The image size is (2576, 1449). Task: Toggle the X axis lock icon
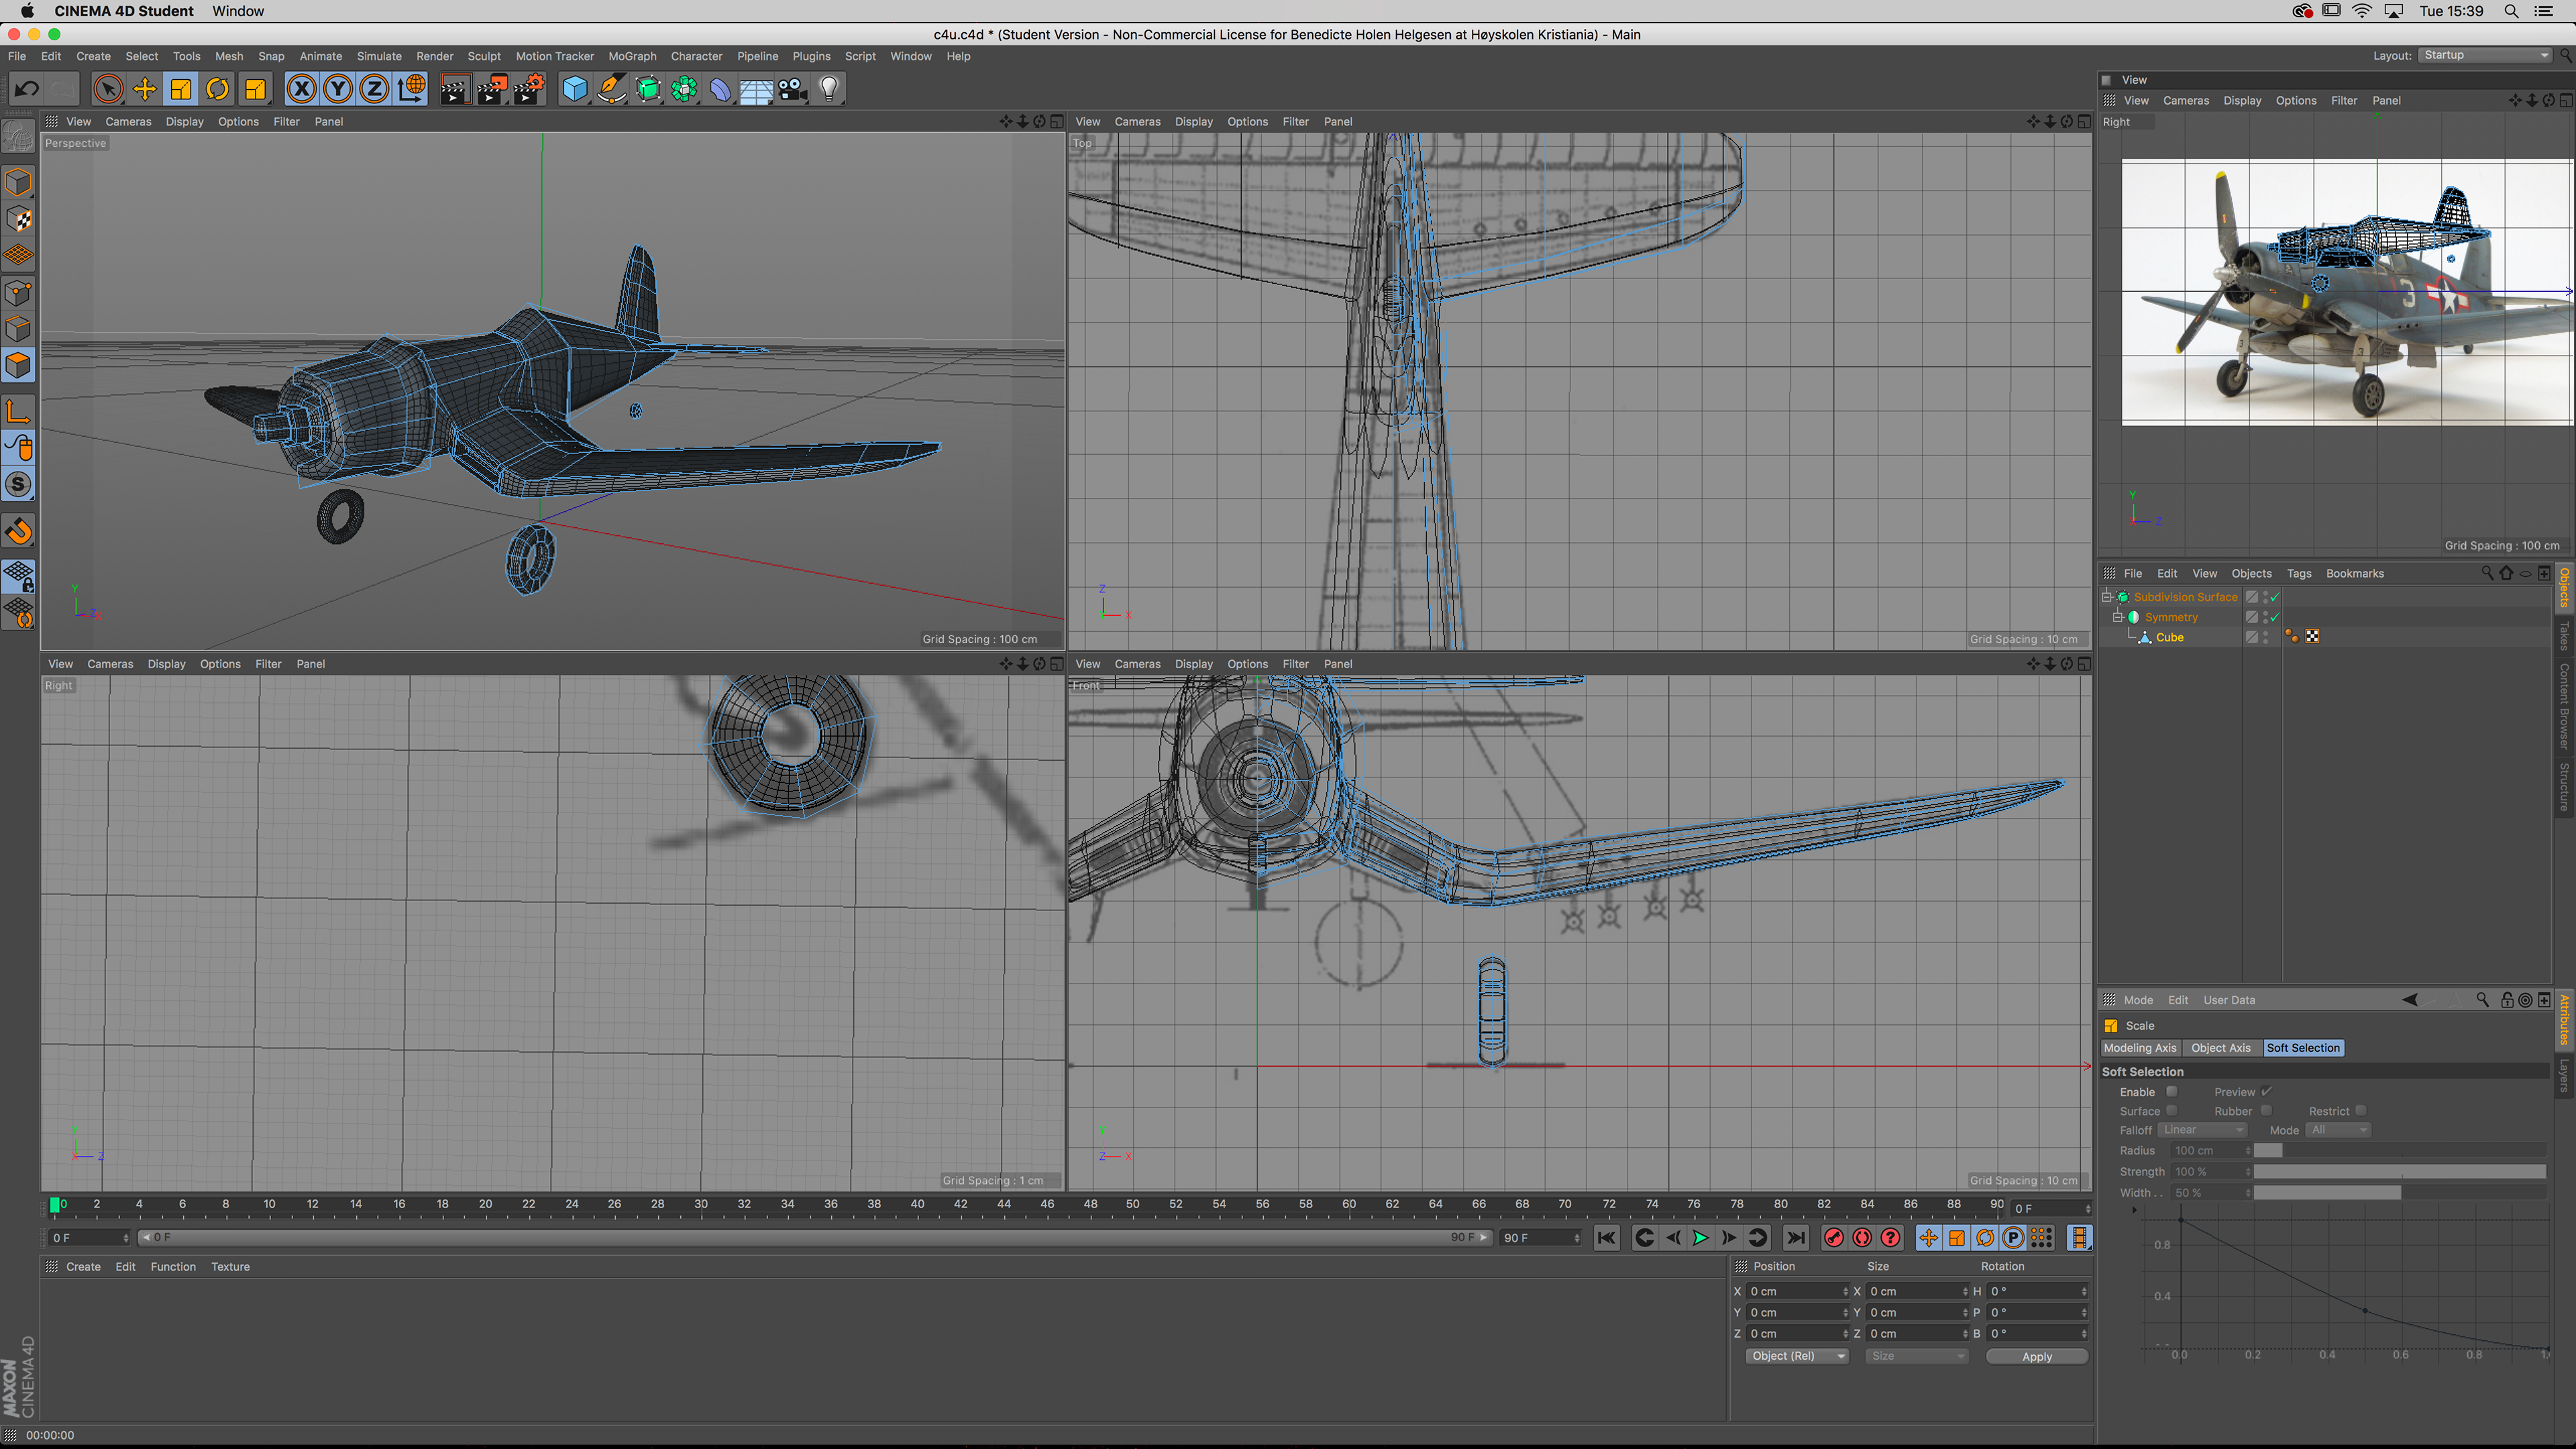coord(301,89)
